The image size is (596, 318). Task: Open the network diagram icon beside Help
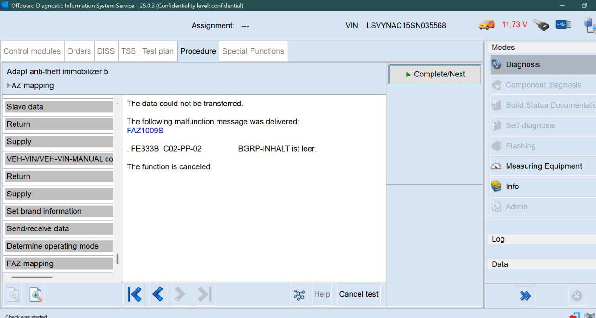299,295
